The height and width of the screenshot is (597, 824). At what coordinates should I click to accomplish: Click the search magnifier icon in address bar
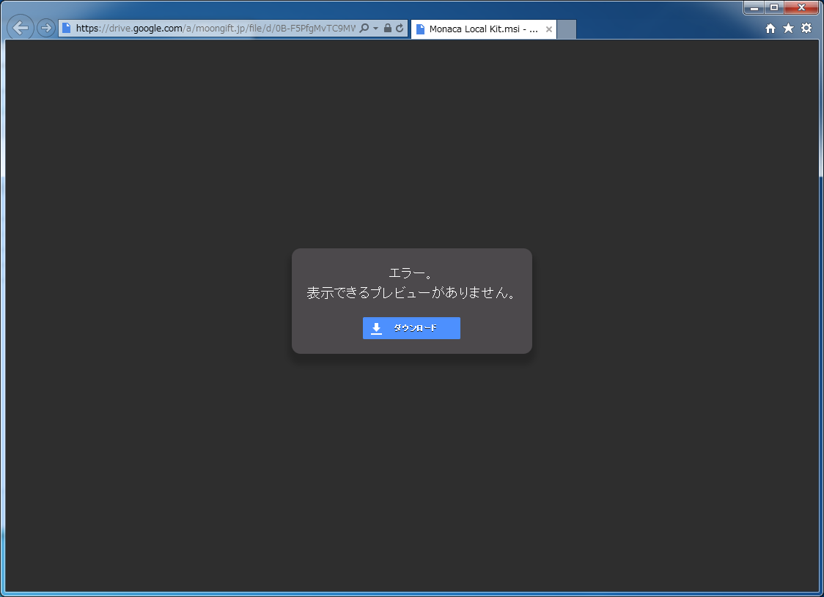pyautogui.click(x=364, y=29)
